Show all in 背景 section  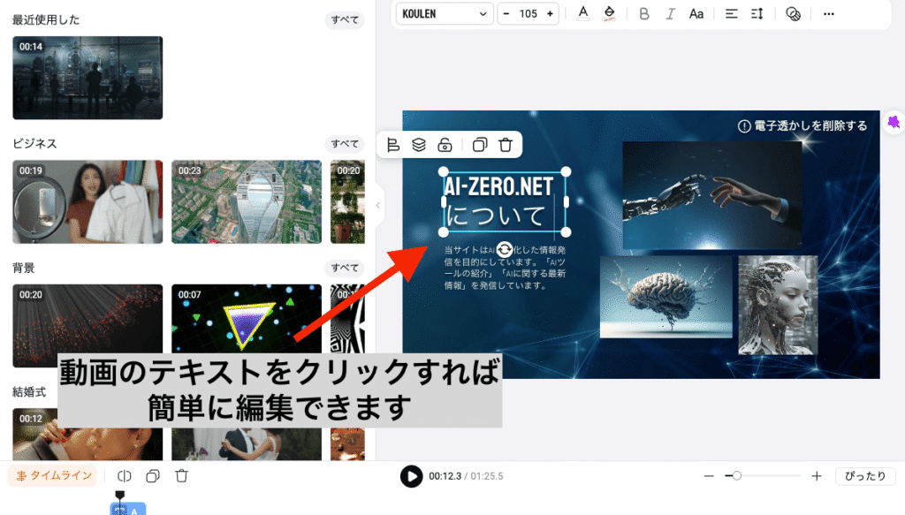pyautogui.click(x=345, y=268)
